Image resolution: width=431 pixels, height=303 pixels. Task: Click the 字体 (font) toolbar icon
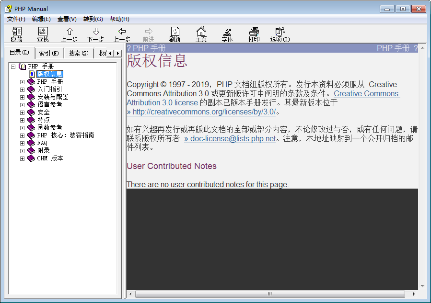pos(227,32)
